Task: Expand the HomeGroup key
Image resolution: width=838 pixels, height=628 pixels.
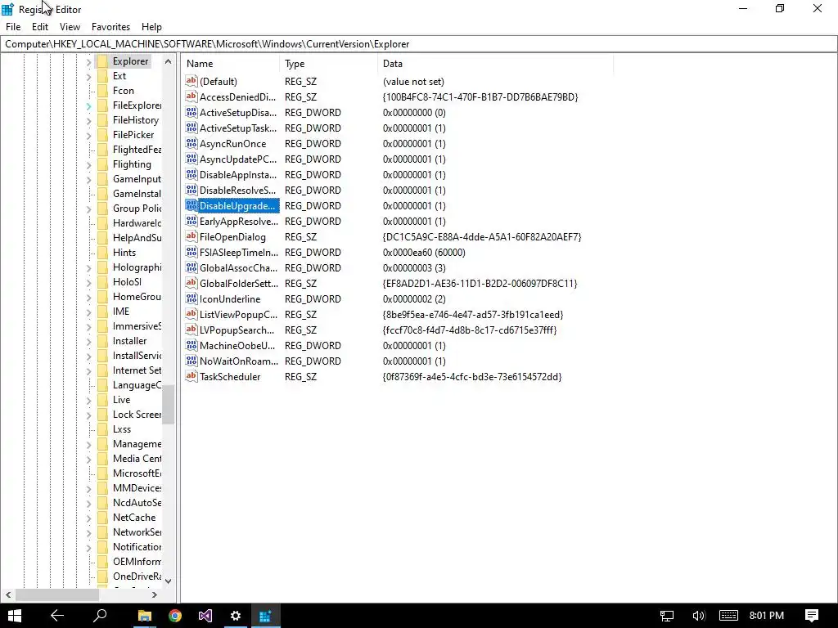Action: tap(88, 298)
